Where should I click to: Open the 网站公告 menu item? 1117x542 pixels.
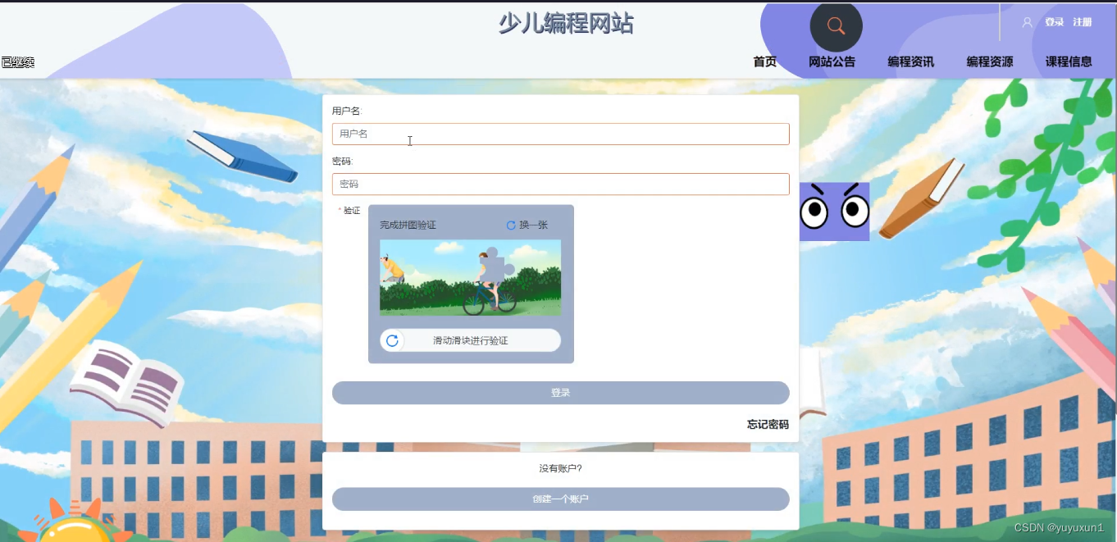(832, 61)
